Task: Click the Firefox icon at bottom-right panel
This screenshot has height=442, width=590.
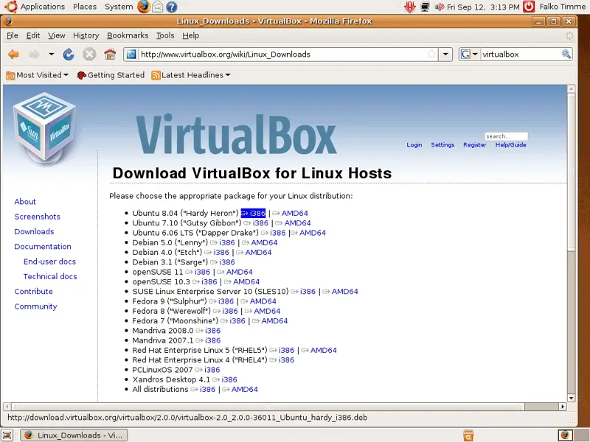Action: 565,435
